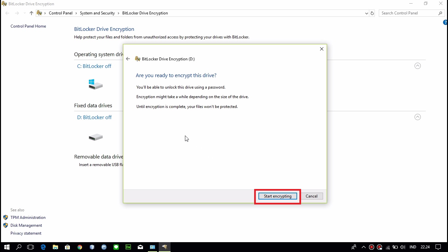Image resolution: width=448 pixels, height=252 pixels.
Task: Click the red record tray icon with screen overlay
Action: tap(379, 247)
